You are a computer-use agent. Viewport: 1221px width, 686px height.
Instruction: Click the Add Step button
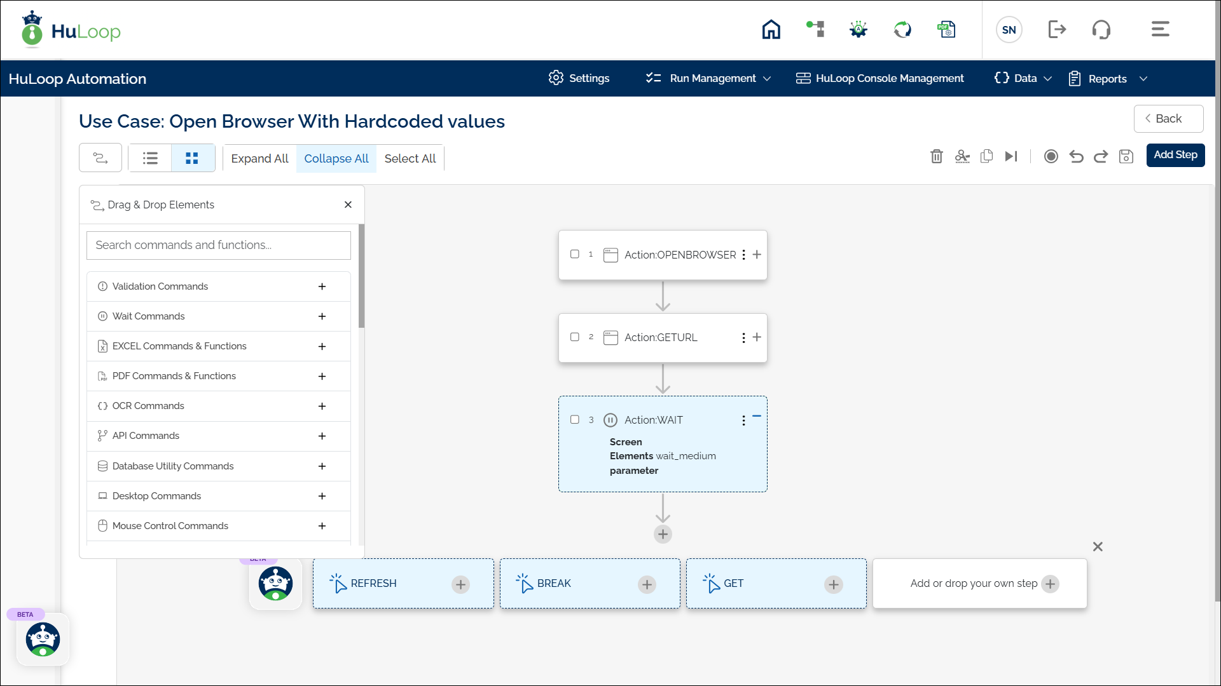1175,155
